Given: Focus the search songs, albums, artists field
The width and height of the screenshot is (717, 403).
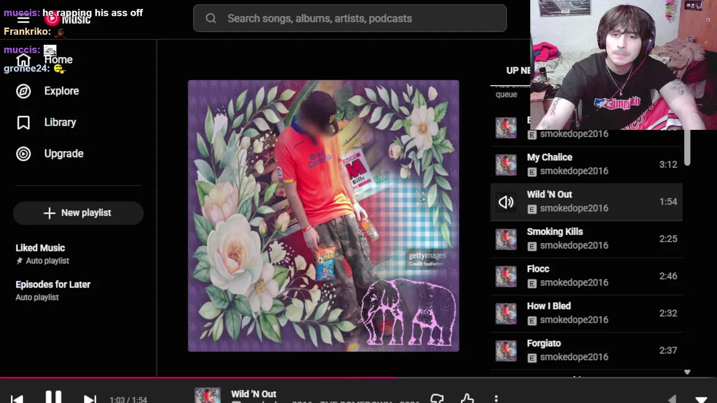Looking at the screenshot, I should (350, 18).
